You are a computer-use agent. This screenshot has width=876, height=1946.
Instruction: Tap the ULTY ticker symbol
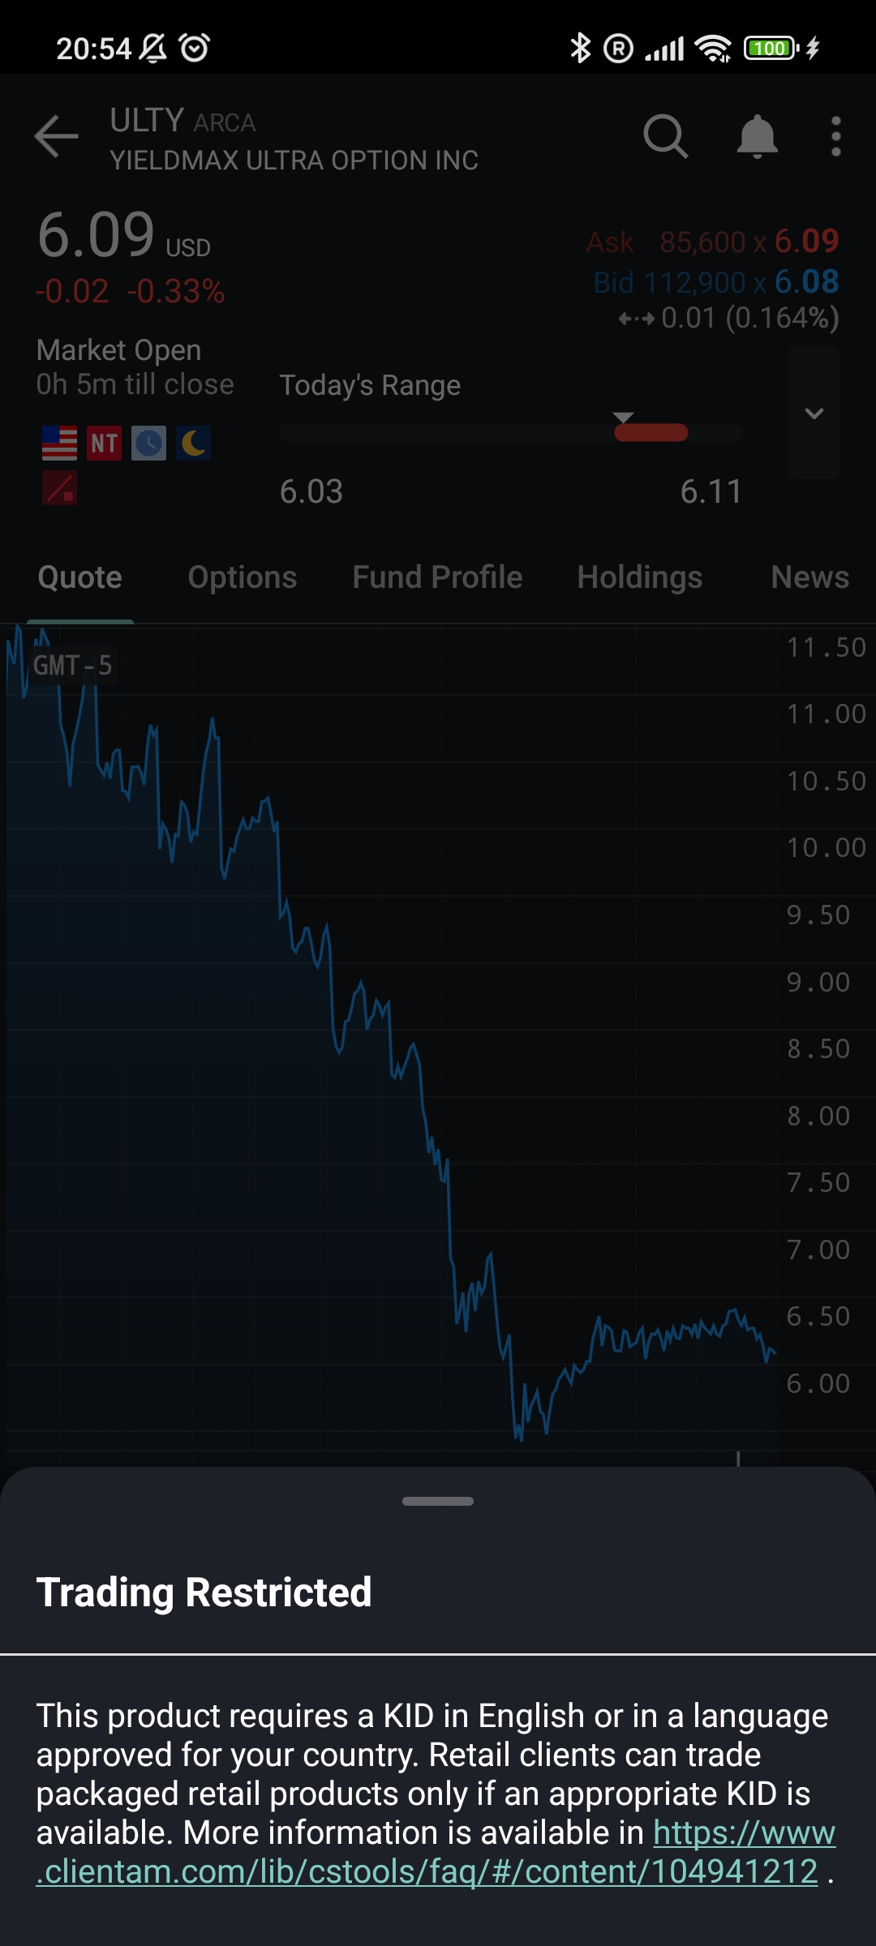147,121
